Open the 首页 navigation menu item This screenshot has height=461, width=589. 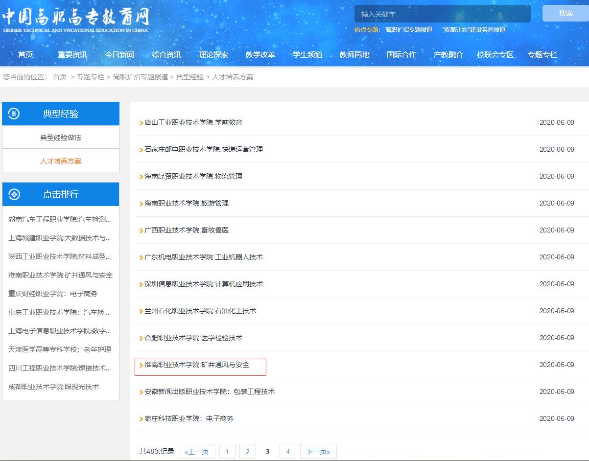(25, 55)
